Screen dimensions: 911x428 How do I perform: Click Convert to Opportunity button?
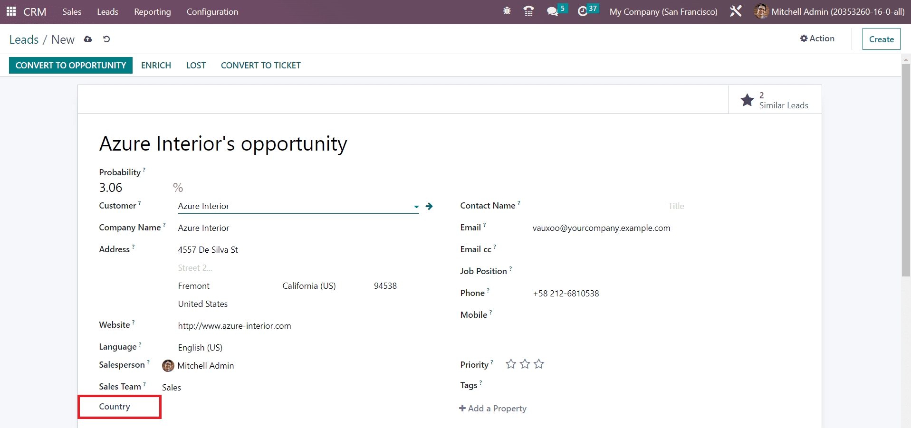pos(71,66)
